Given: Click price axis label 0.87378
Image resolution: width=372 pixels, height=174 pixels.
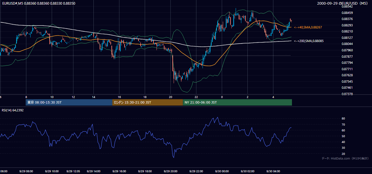Looking at the screenshot, I should (347, 94).
